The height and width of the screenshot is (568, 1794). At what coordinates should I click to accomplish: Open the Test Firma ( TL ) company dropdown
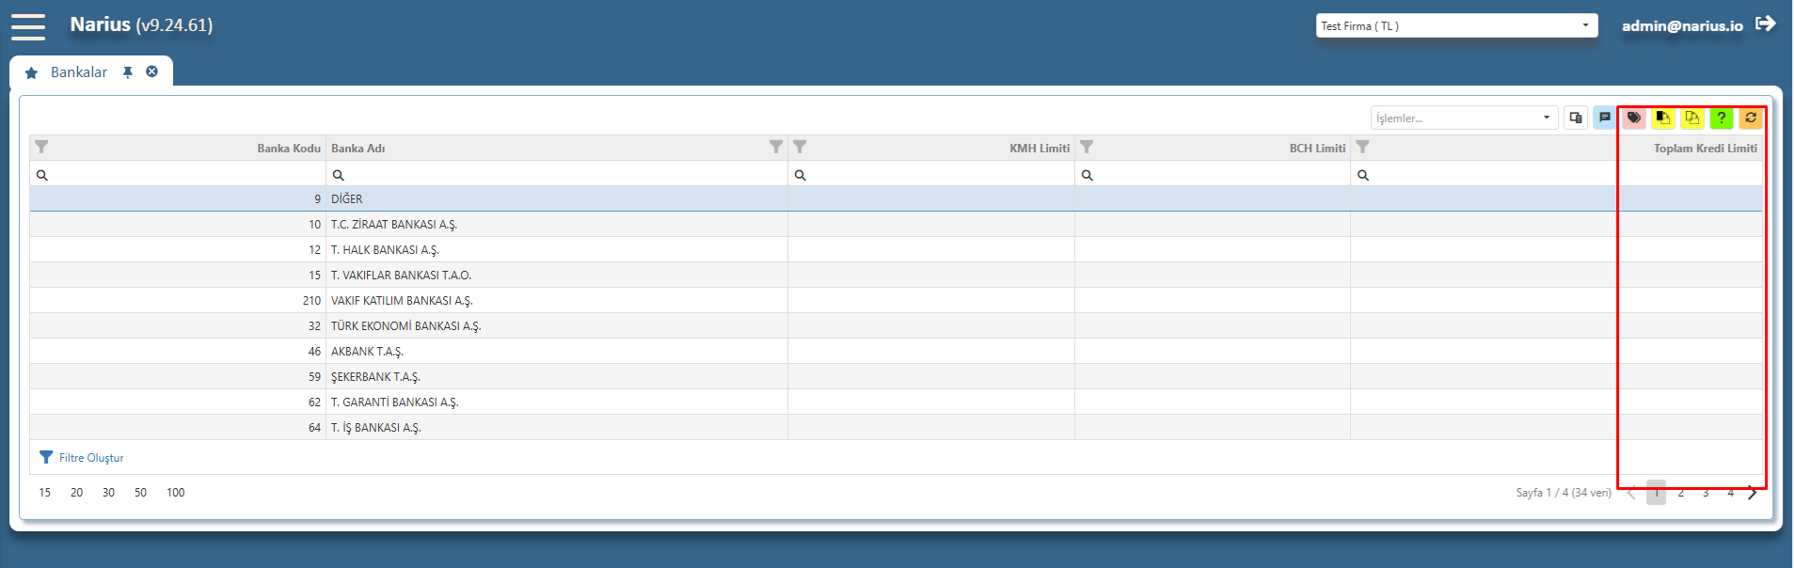point(1456,25)
